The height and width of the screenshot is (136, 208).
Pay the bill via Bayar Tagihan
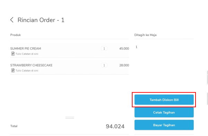point(164,125)
